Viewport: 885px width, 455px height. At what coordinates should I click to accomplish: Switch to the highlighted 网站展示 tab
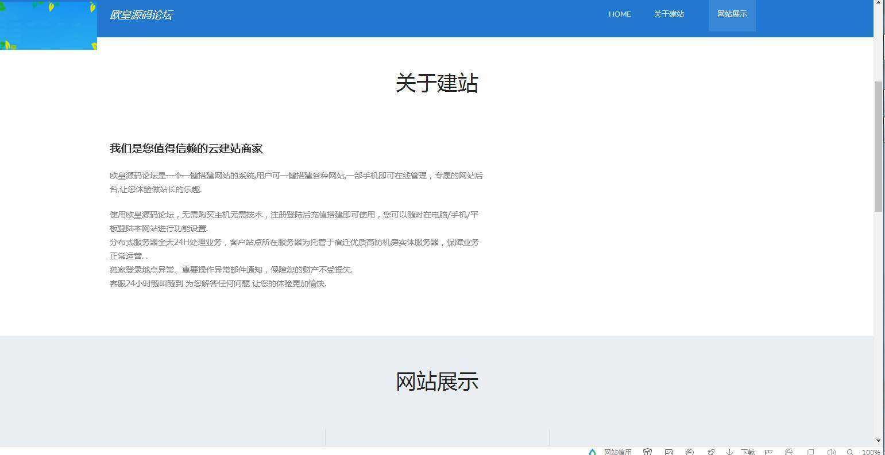(x=731, y=14)
